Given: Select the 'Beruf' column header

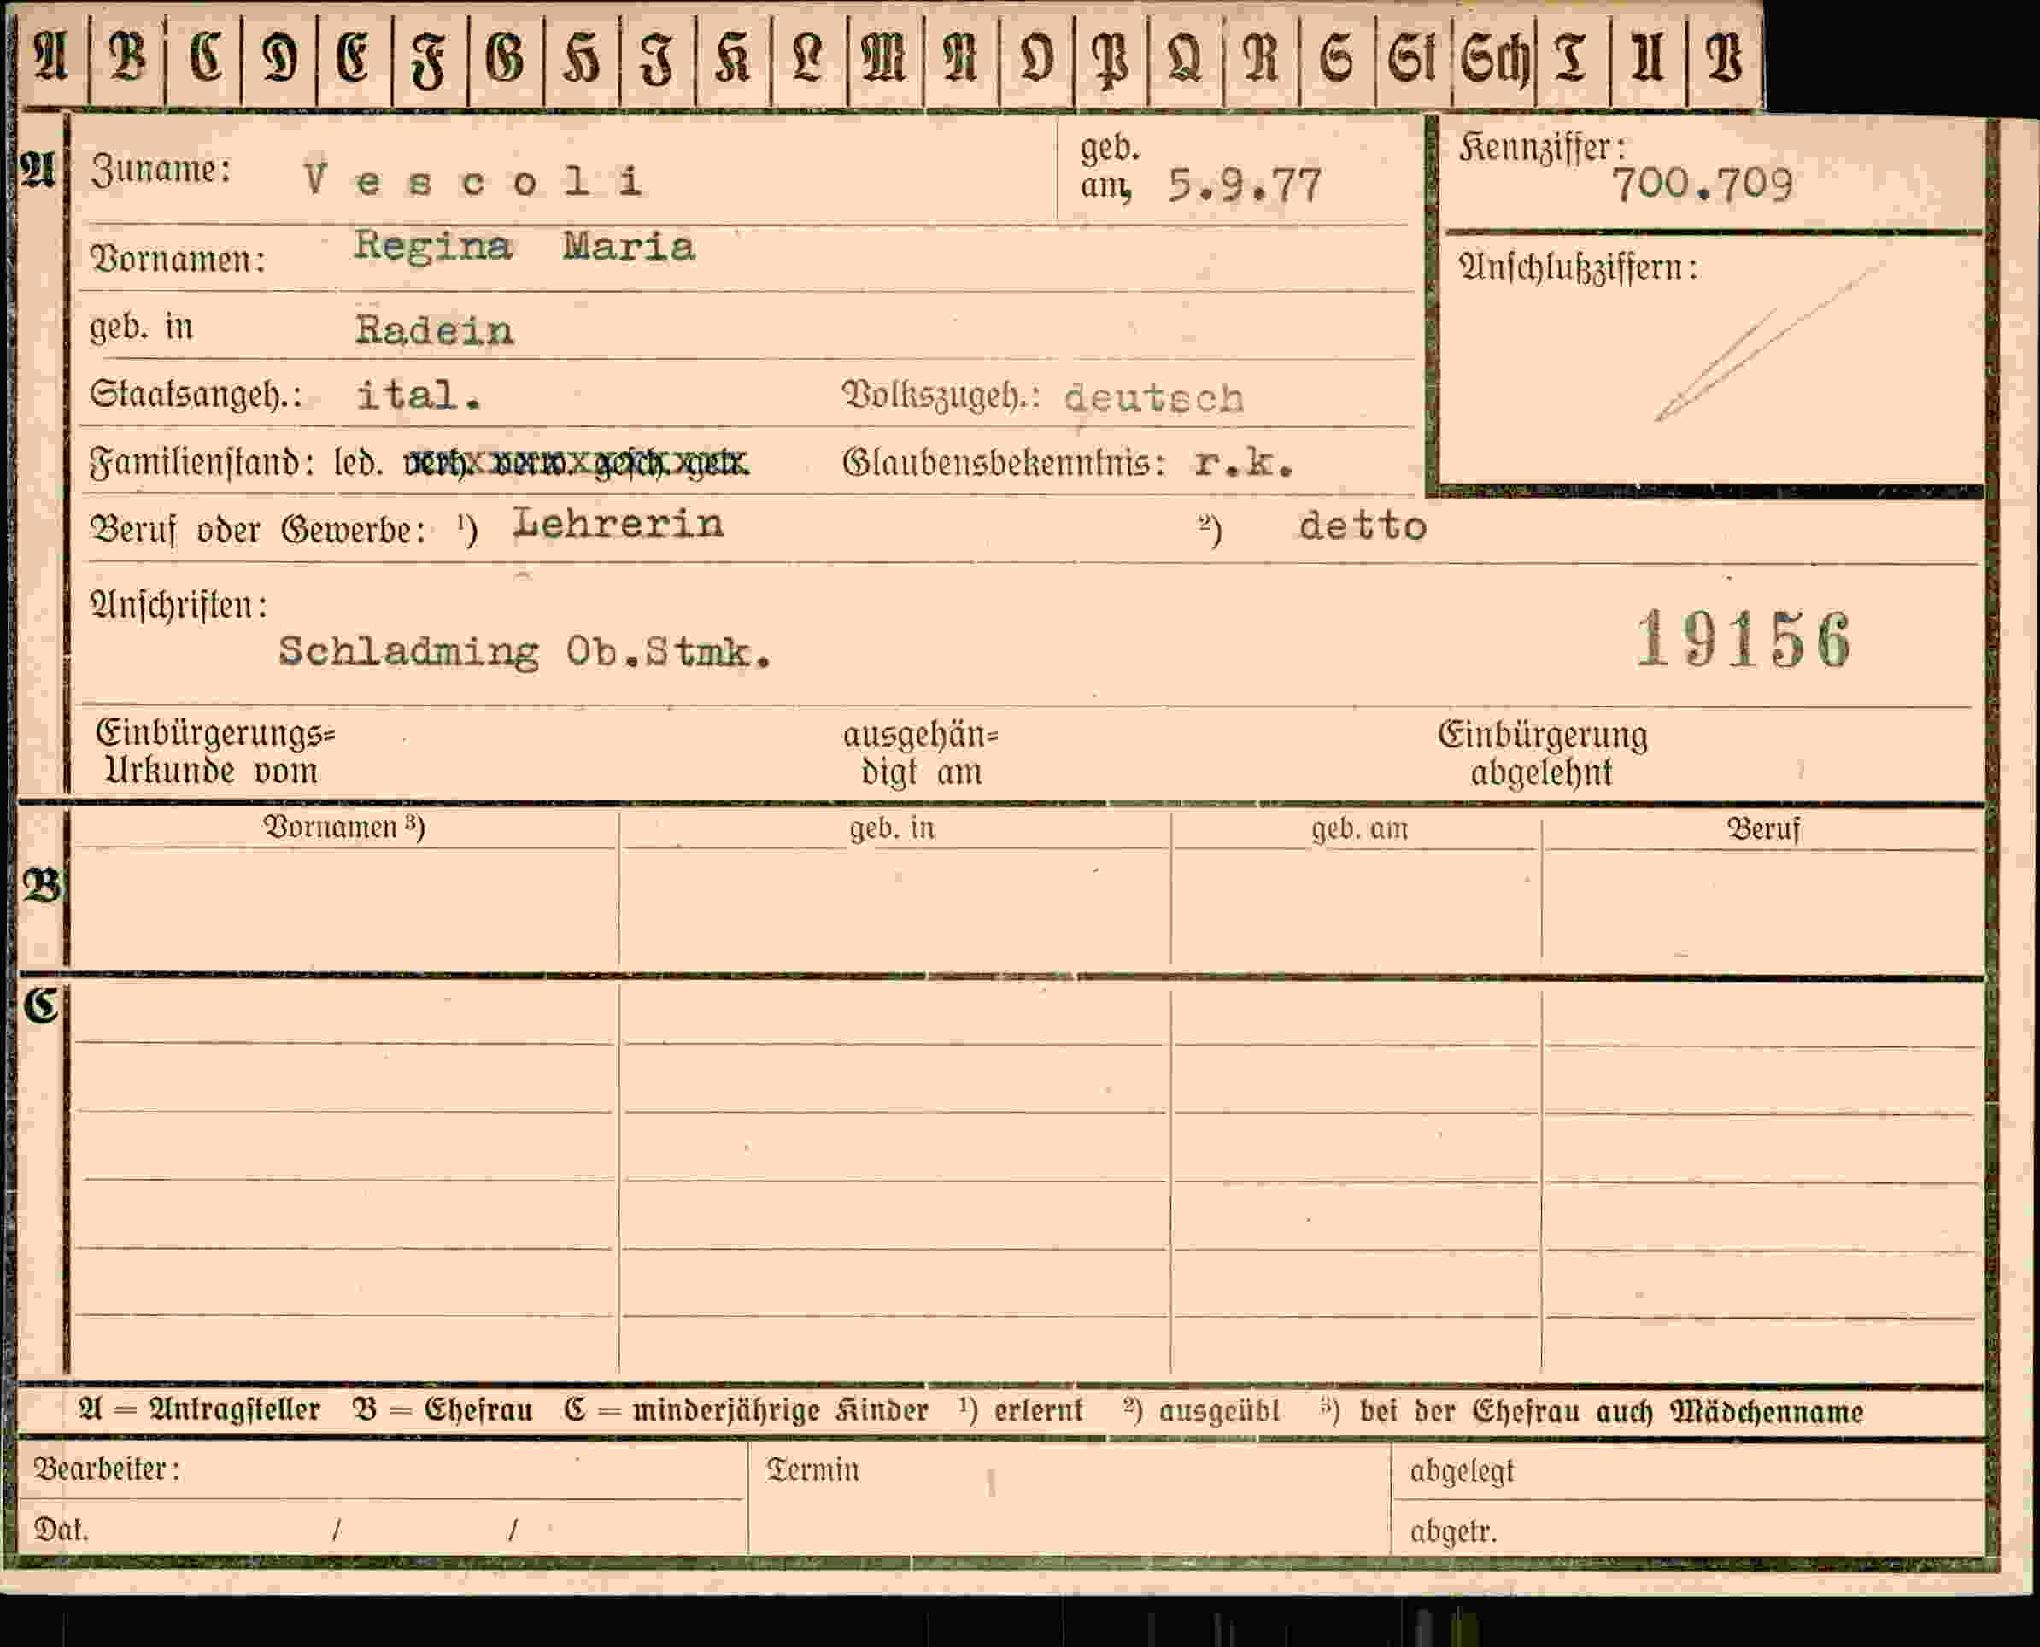Looking at the screenshot, I should (1763, 829).
